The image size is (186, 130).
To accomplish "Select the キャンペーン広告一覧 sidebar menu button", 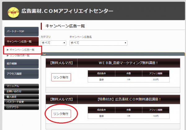I will pyautogui.click(x=21, y=41).
